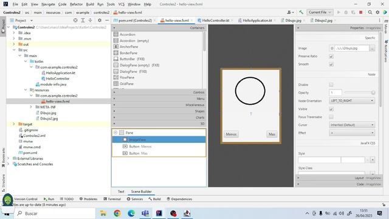Click the Opacity value field
This screenshot has width=389, height=219.
(x=335, y=92)
